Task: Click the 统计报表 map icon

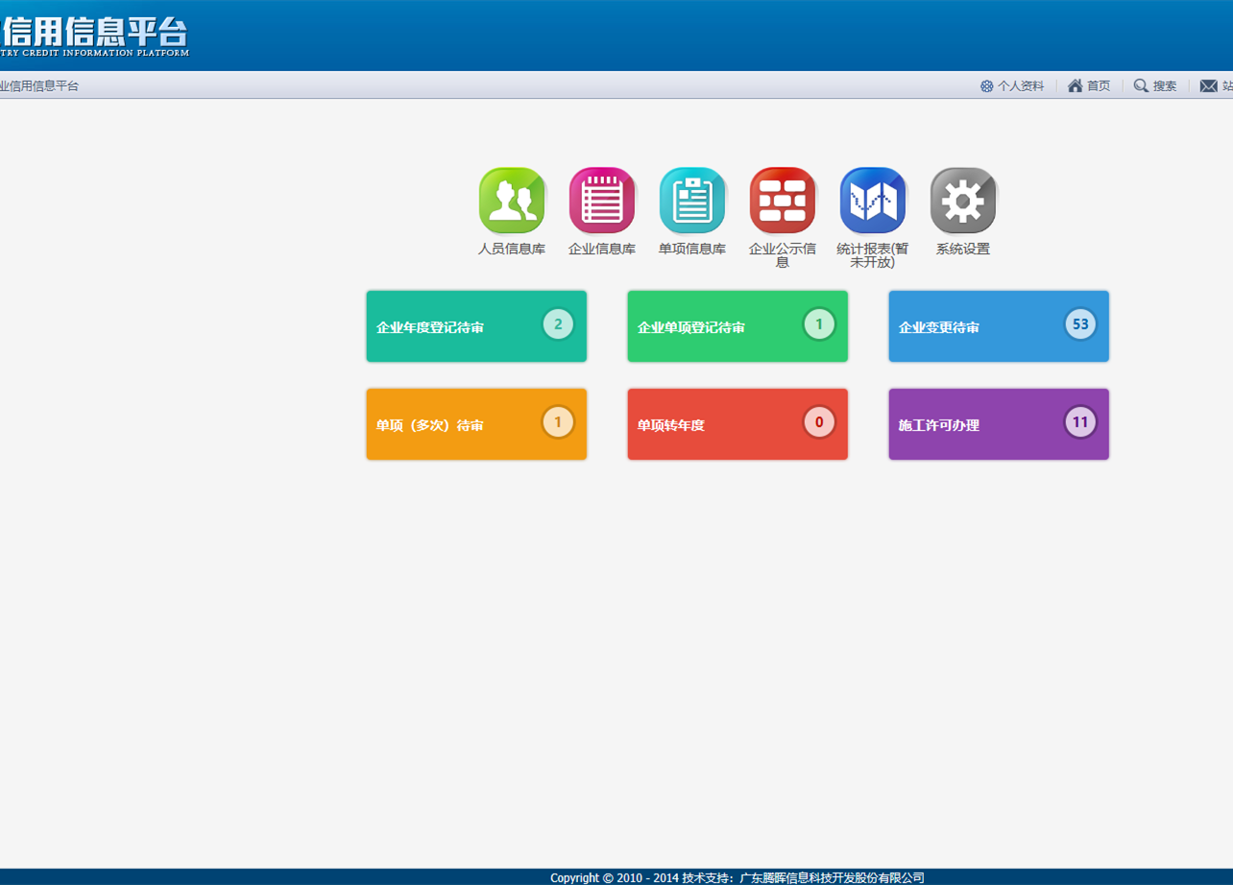Action: 873,201
